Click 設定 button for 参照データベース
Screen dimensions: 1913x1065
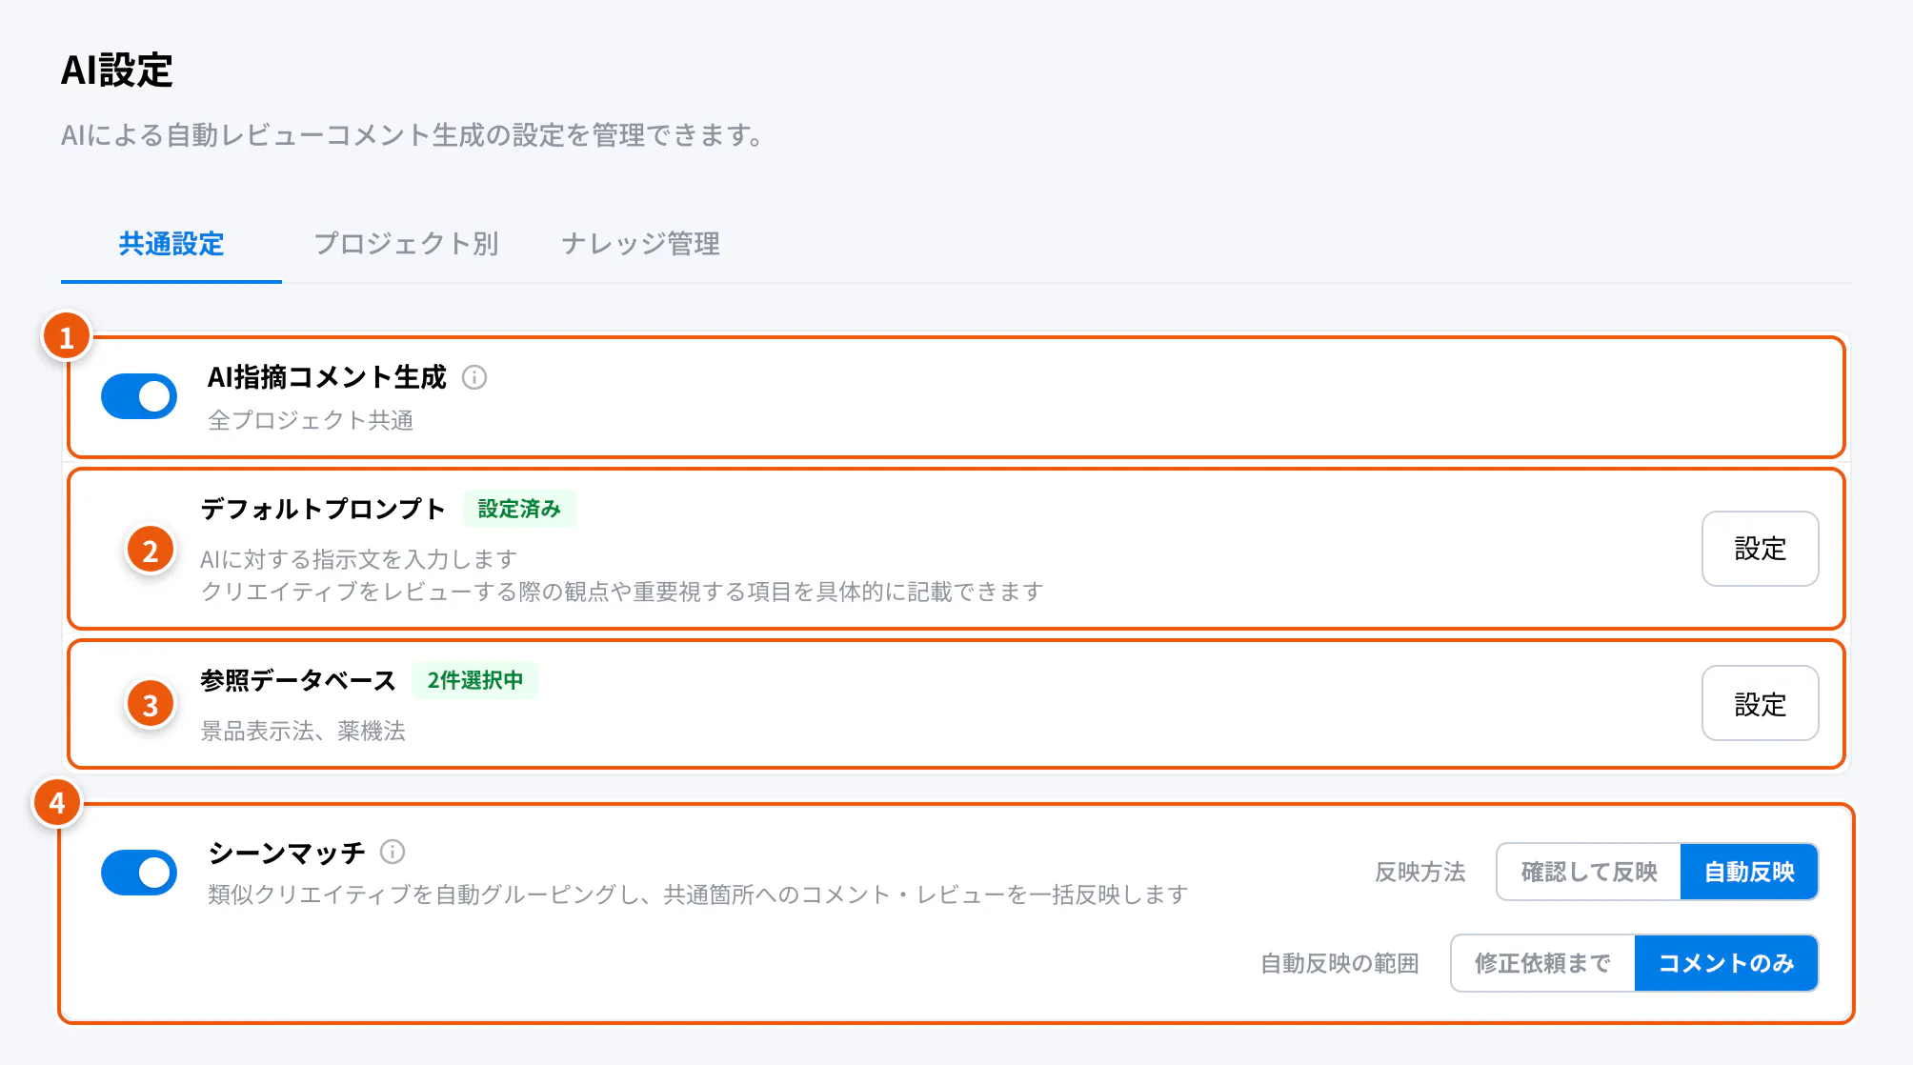(x=1760, y=704)
